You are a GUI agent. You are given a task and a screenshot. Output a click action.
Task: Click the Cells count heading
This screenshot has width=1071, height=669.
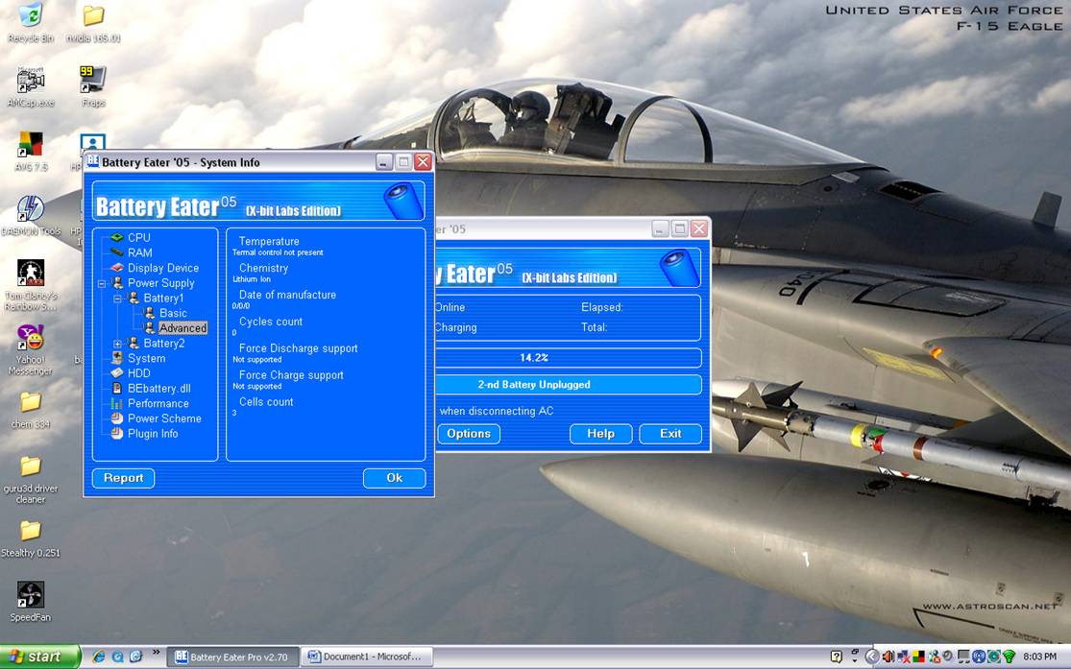click(x=266, y=401)
